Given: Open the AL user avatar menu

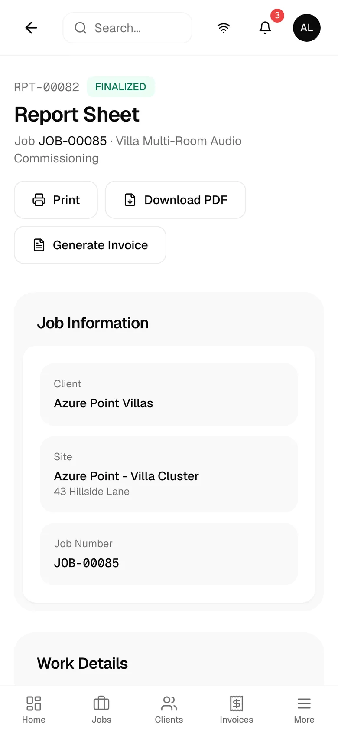Looking at the screenshot, I should point(307,28).
